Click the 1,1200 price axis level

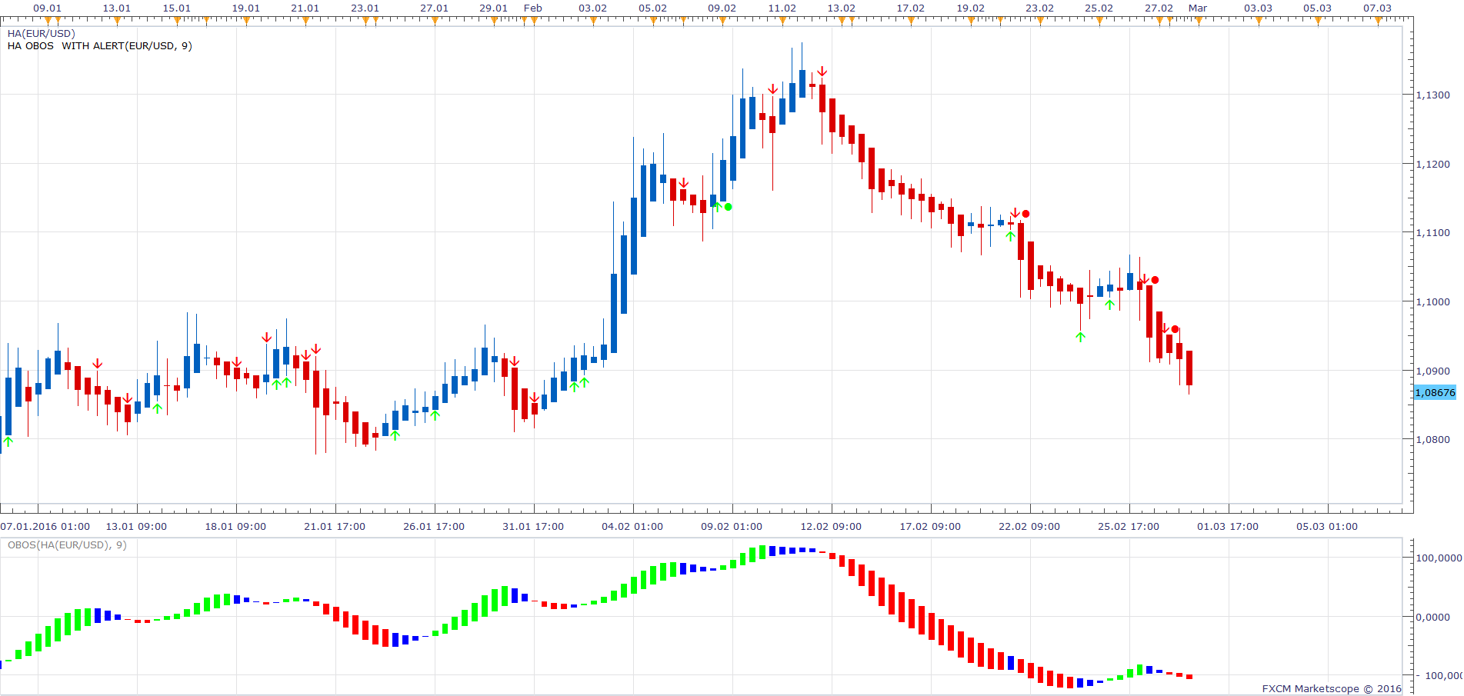[1433, 164]
